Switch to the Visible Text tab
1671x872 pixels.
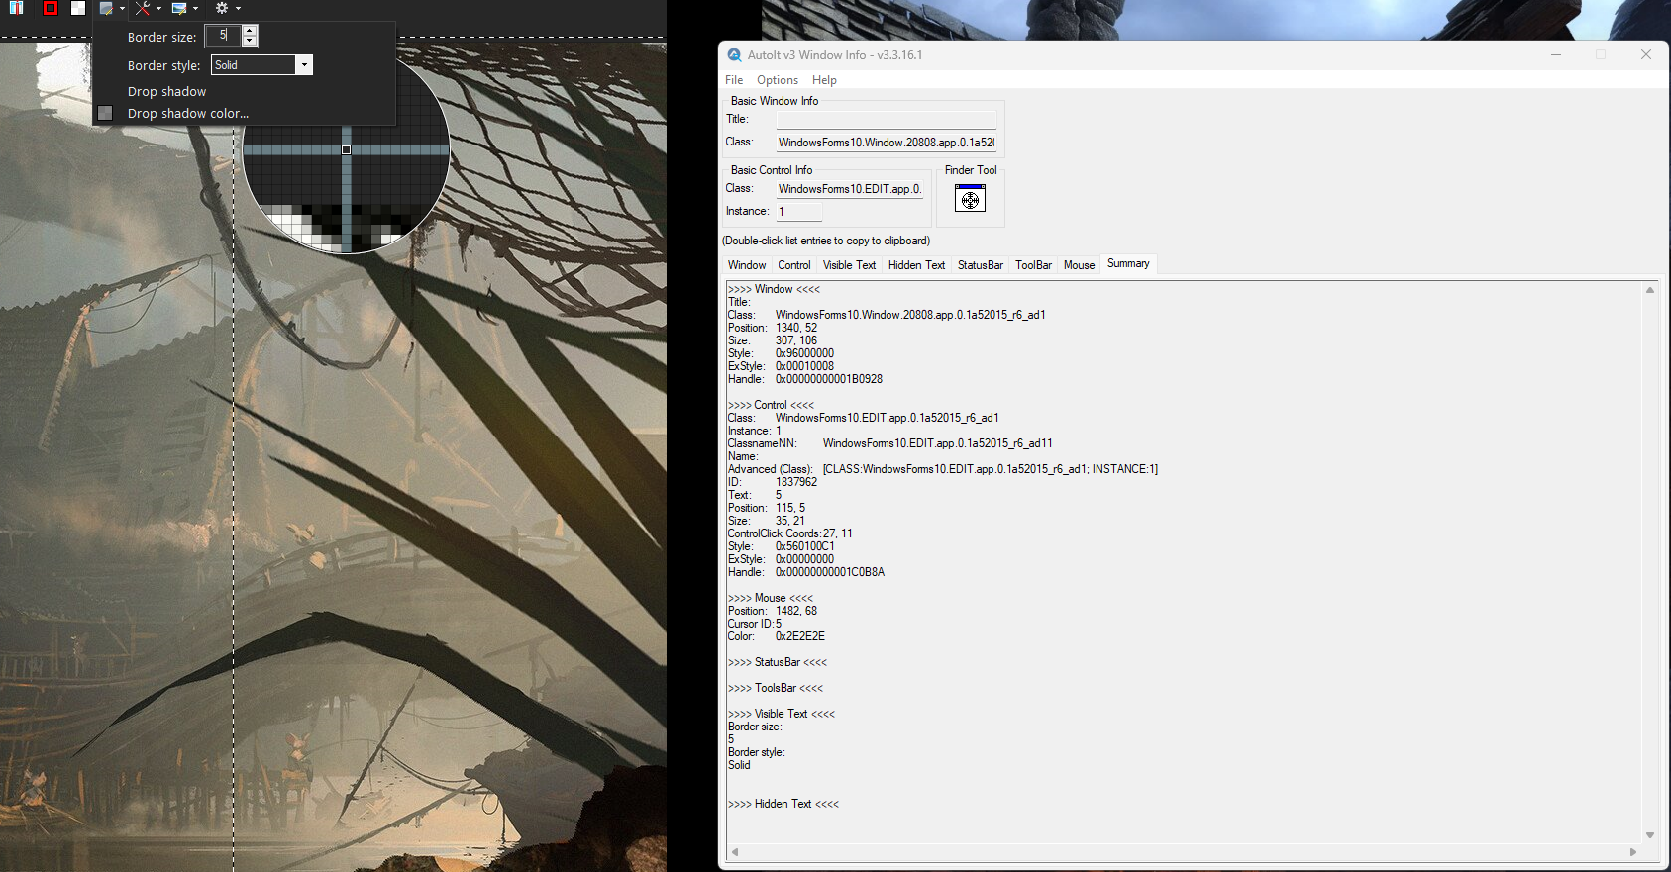[x=850, y=265]
